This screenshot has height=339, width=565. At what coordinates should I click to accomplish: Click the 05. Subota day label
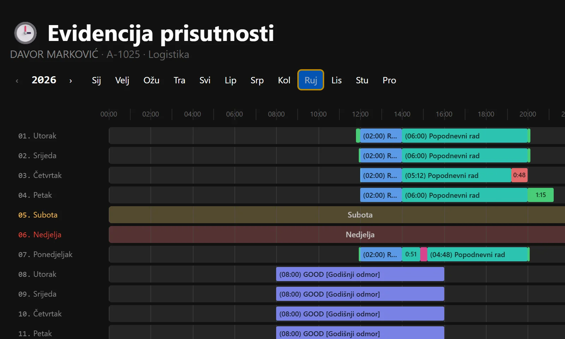point(38,215)
